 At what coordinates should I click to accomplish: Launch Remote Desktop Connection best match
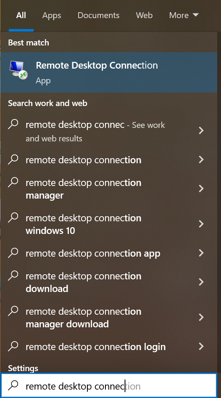(x=109, y=72)
